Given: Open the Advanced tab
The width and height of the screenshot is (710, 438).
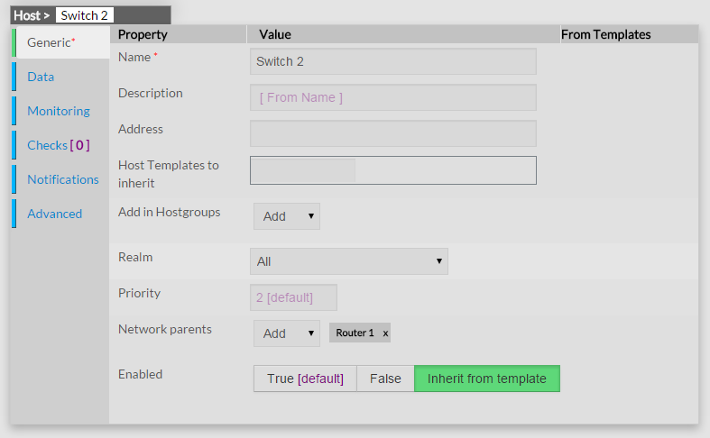Looking at the screenshot, I should [x=54, y=214].
